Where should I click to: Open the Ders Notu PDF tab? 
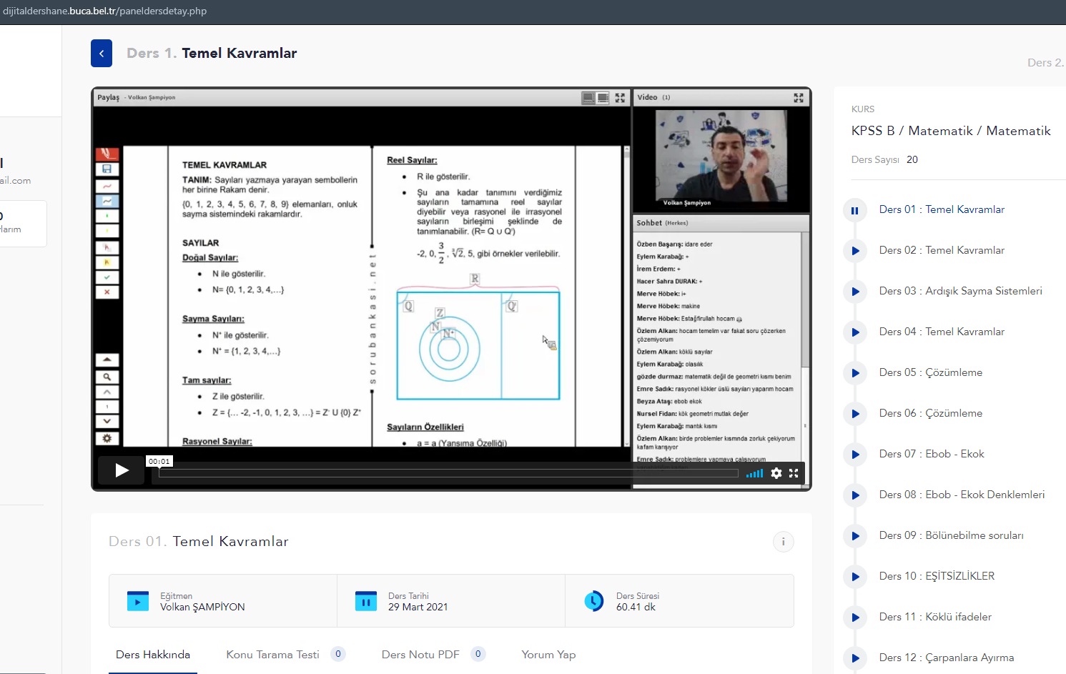click(x=420, y=655)
